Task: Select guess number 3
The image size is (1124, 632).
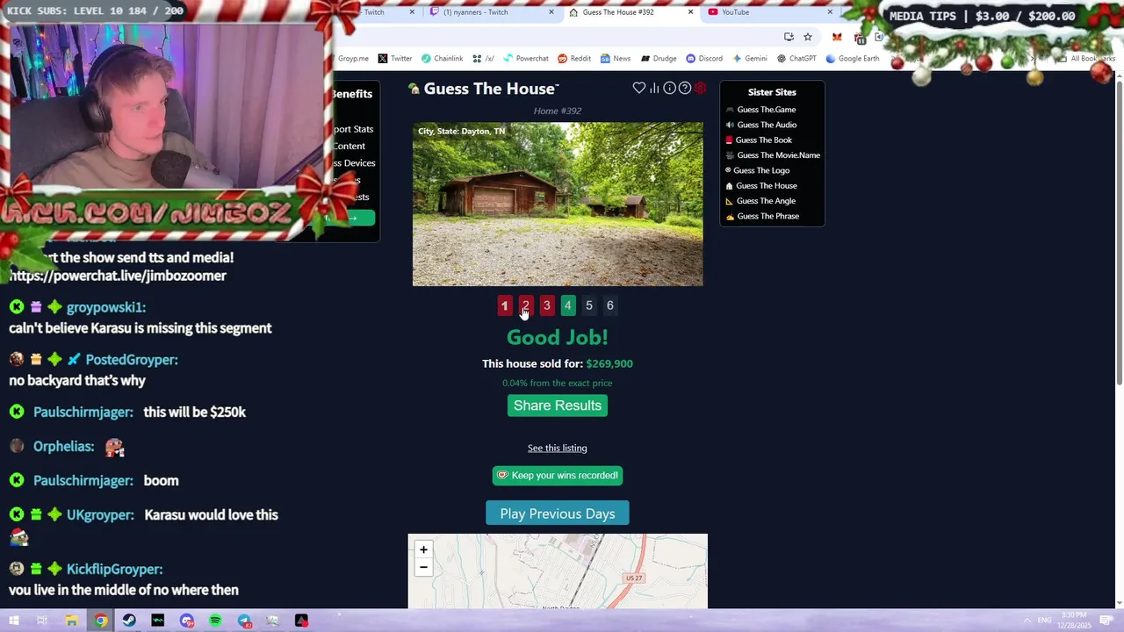Action: point(546,305)
